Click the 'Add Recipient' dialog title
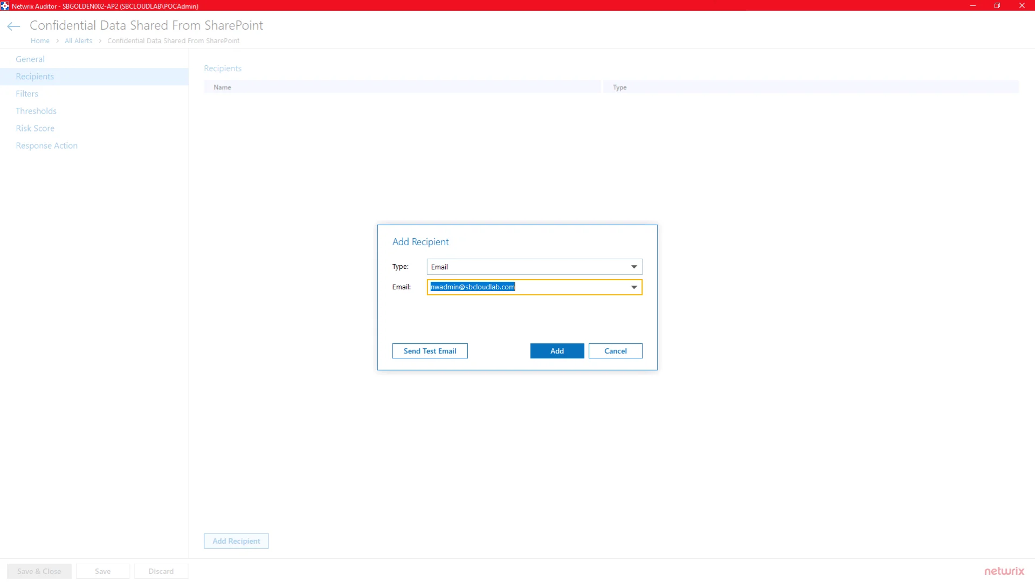The width and height of the screenshot is (1035, 582). 420,242
